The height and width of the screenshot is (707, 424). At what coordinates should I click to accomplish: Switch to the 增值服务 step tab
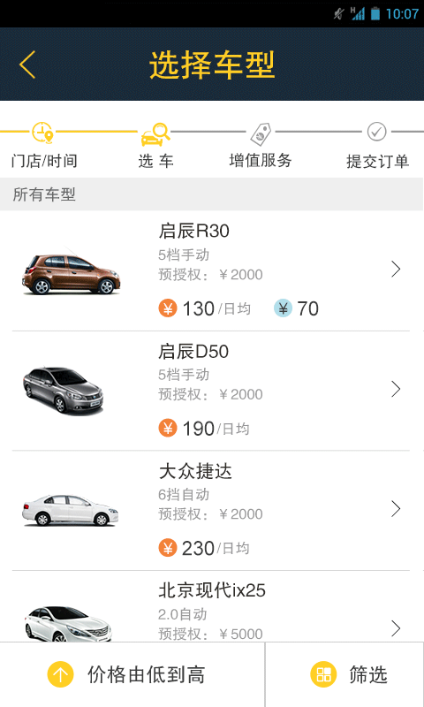261,161
